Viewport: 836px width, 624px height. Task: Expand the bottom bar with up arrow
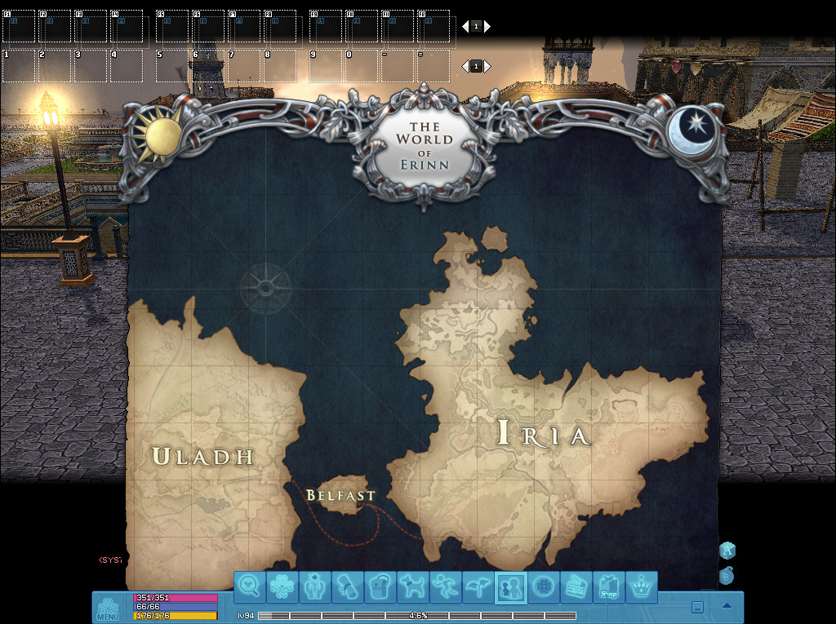pyautogui.click(x=727, y=606)
